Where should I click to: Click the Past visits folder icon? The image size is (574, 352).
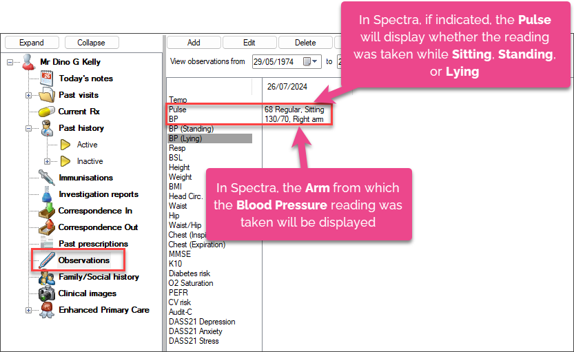[46, 95]
